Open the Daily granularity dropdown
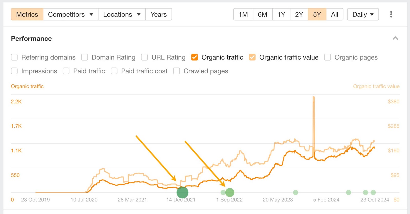410x214 pixels. click(362, 14)
